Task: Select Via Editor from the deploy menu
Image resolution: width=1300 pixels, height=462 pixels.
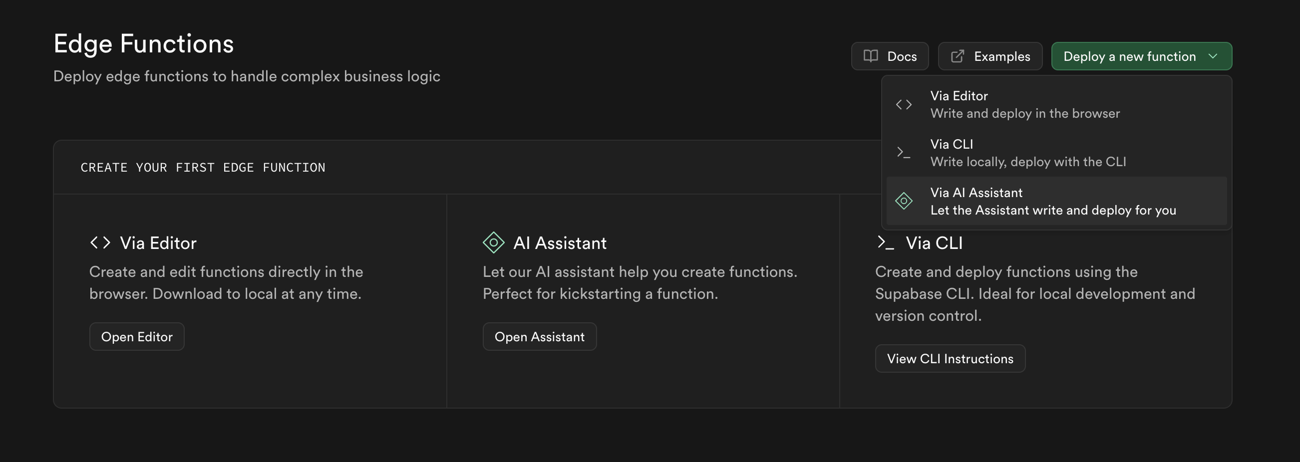Action: click(x=1056, y=104)
